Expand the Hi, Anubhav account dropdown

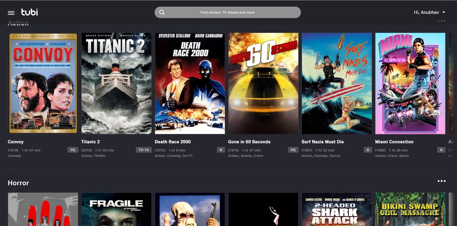429,12
